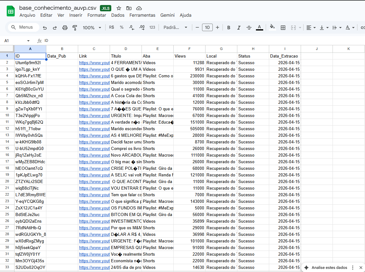Toggle bold formatting

pyautogui.click(x=229, y=28)
